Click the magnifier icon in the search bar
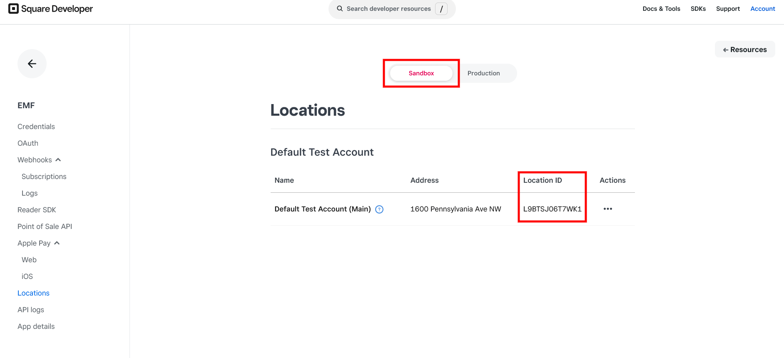The width and height of the screenshot is (784, 358). click(x=339, y=8)
